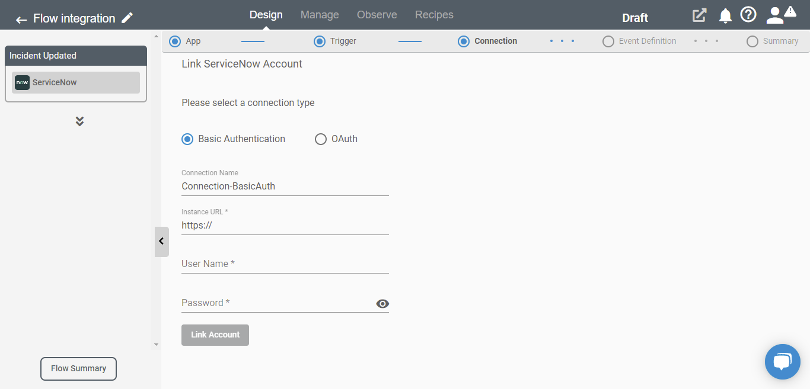Go back using the left arrow icon
Viewport: 810px width, 389px height.
[21, 20]
